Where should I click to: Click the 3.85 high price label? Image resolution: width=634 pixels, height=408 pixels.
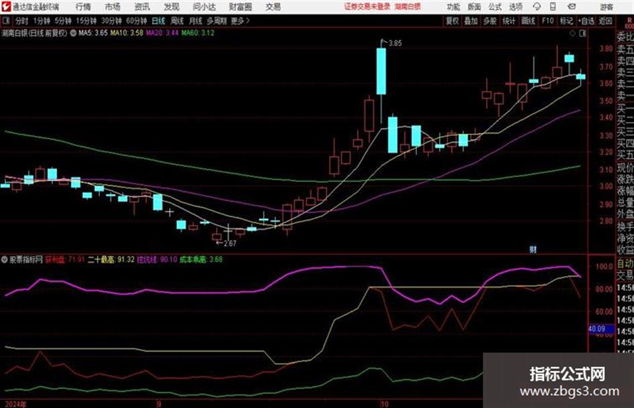[395, 44]
